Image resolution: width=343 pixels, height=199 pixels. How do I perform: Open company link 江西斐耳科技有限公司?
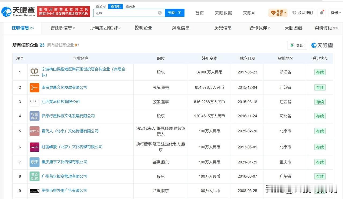point(61,102)
